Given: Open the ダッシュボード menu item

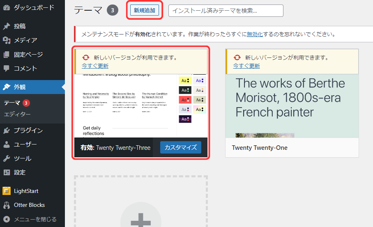Looking at the screenshot, I should [32, 8].
